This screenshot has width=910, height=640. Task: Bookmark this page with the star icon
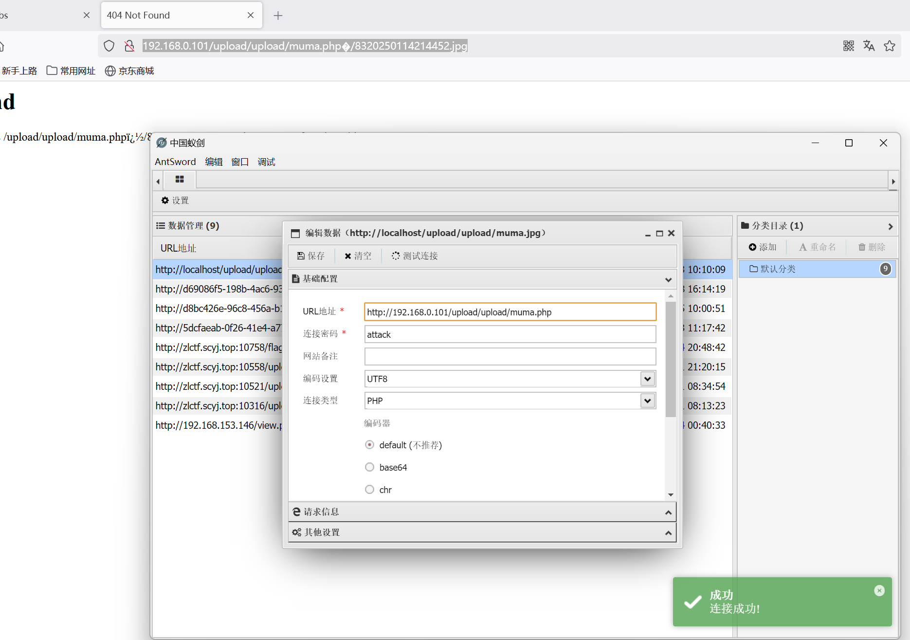point(890,46)
